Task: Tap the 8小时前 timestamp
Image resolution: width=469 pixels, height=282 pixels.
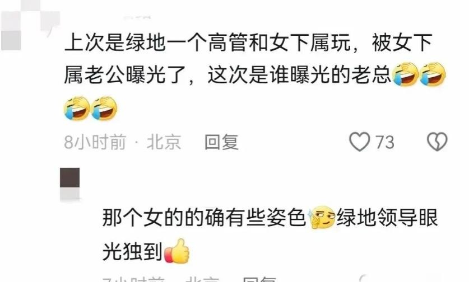Action: tap(95, 142)
